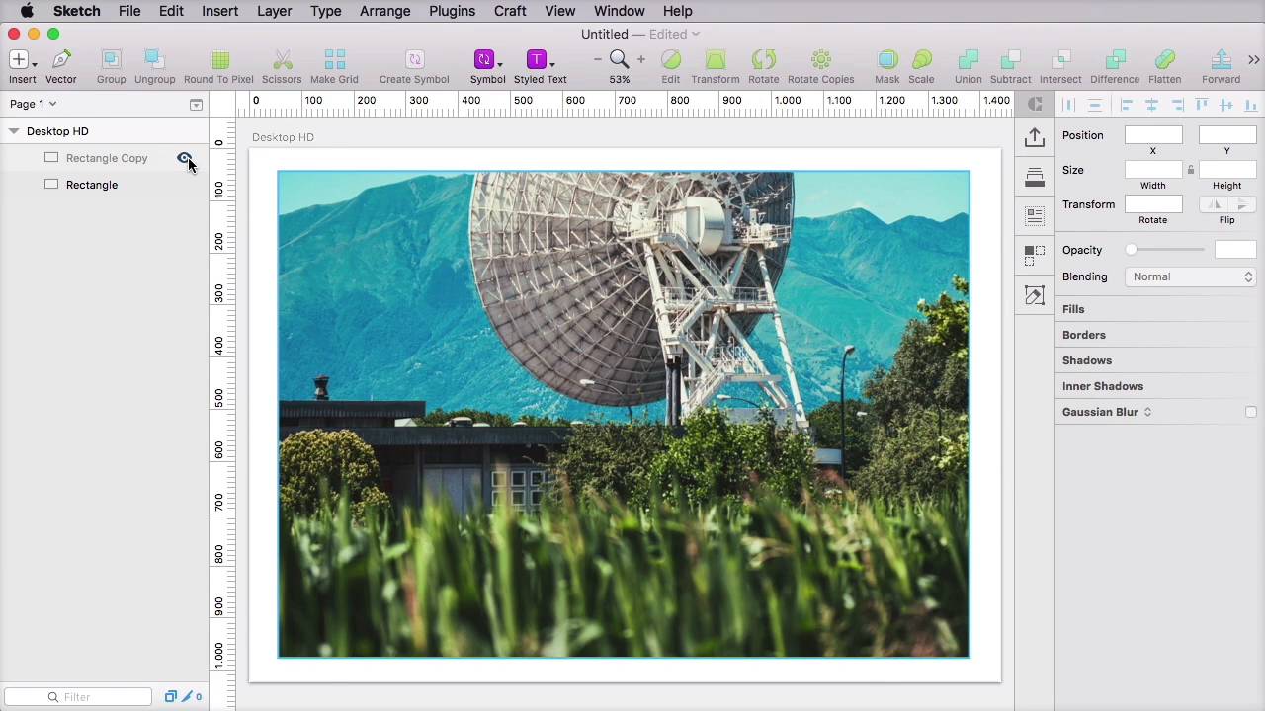Open the Layer menu
The image size is (1265, 711).
click(x=274, y=11)
